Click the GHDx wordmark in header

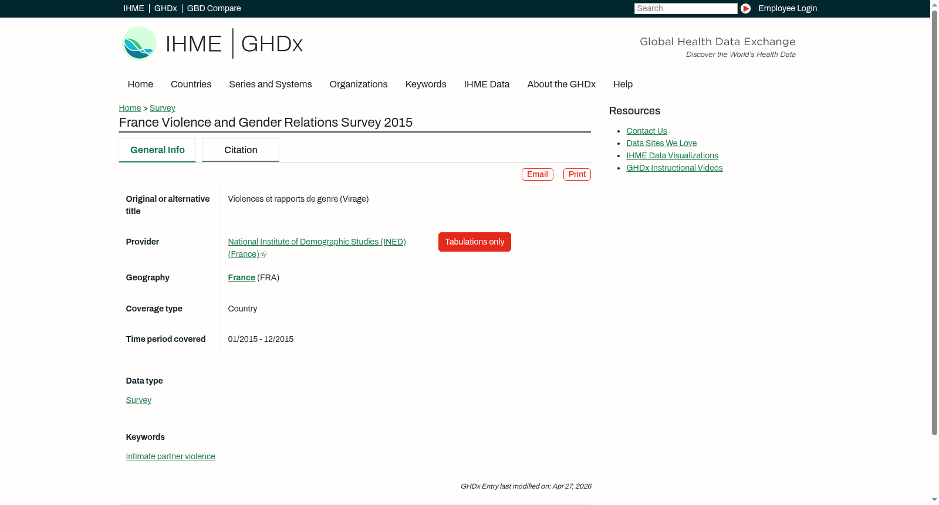pyautogui.click(x=272, y=44)
